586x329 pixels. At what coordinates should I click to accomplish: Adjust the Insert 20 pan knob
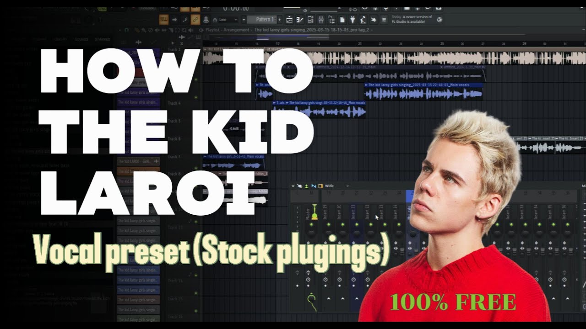pos(342,233)
